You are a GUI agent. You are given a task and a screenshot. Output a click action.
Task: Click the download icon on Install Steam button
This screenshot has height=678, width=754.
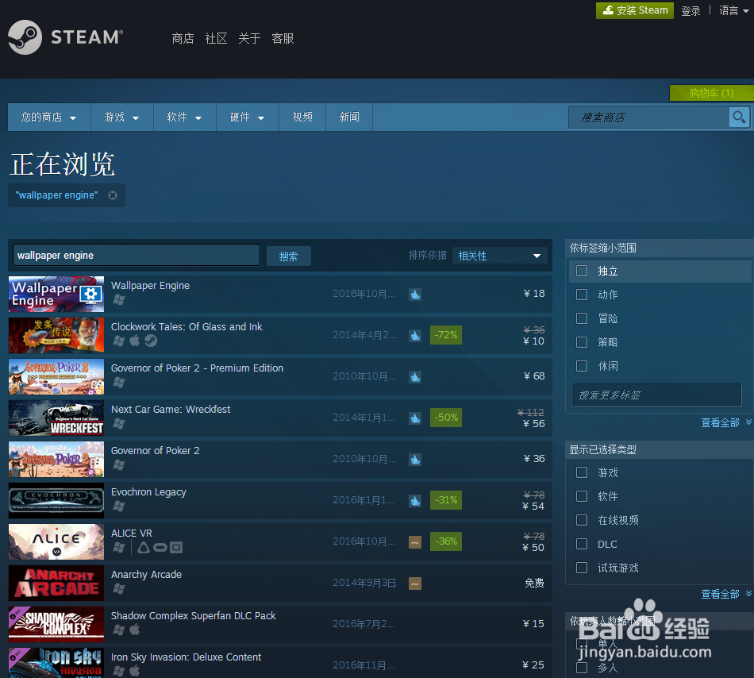click(608, 10)
